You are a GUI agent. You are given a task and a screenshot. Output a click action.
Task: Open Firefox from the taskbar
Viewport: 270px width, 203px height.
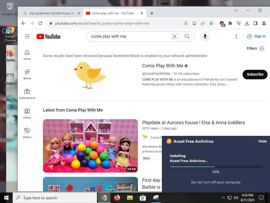[117, 198]
